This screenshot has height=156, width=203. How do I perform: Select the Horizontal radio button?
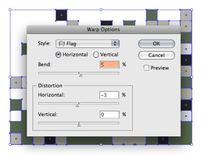(58, 54)
